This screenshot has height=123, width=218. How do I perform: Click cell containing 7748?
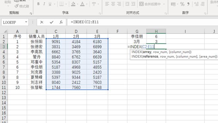point(97,87)
